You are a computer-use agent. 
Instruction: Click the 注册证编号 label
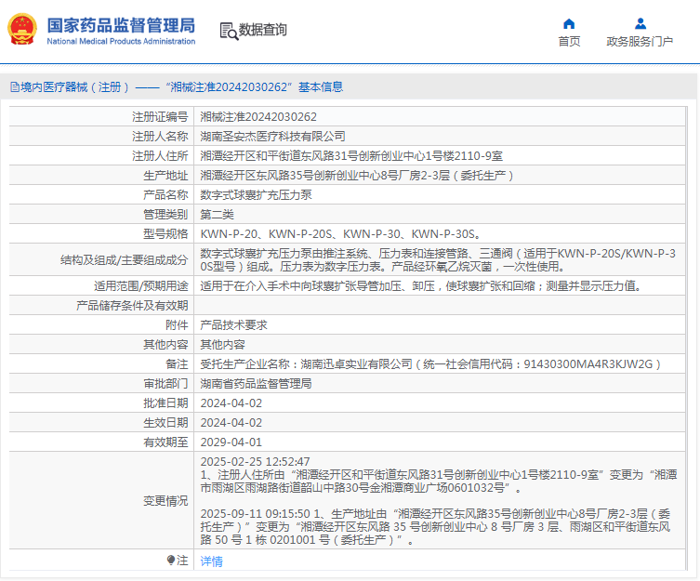coord(160,117)
